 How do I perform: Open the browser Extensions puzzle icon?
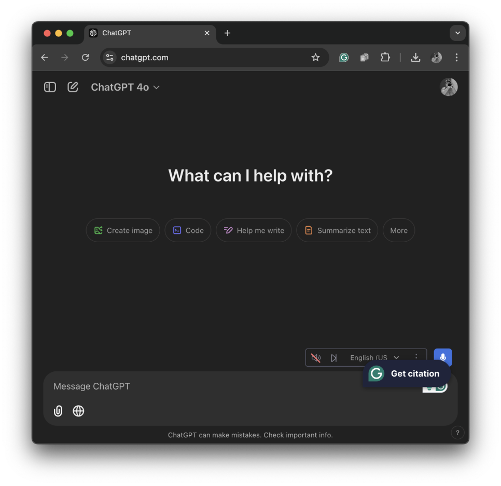385,58
